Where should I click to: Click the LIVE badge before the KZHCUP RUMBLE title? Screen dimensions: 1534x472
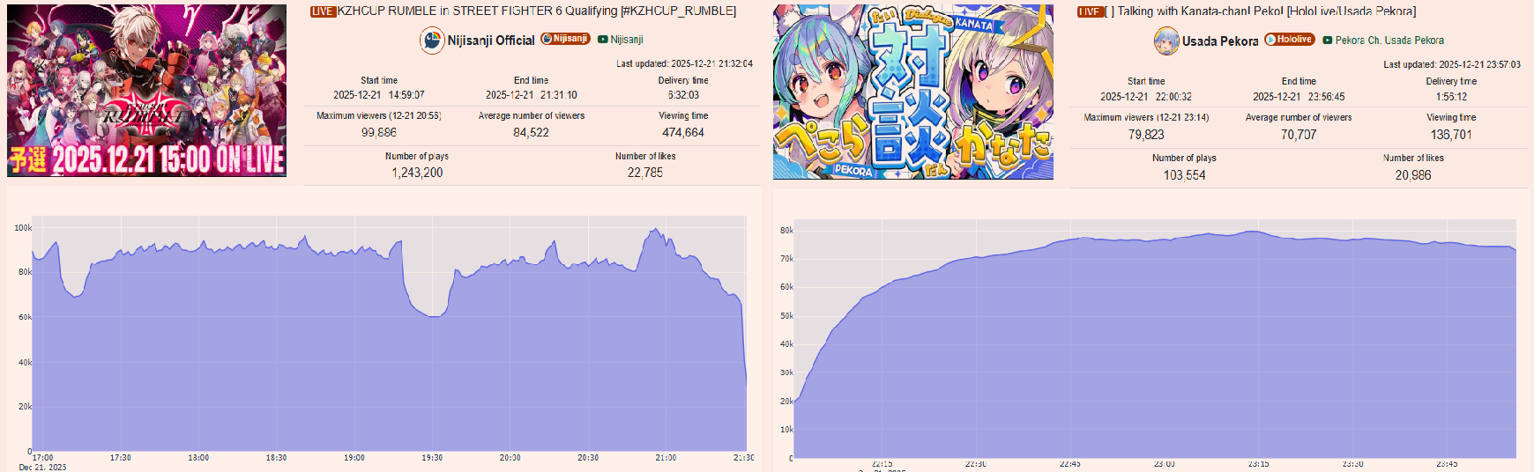coord(323,11)
